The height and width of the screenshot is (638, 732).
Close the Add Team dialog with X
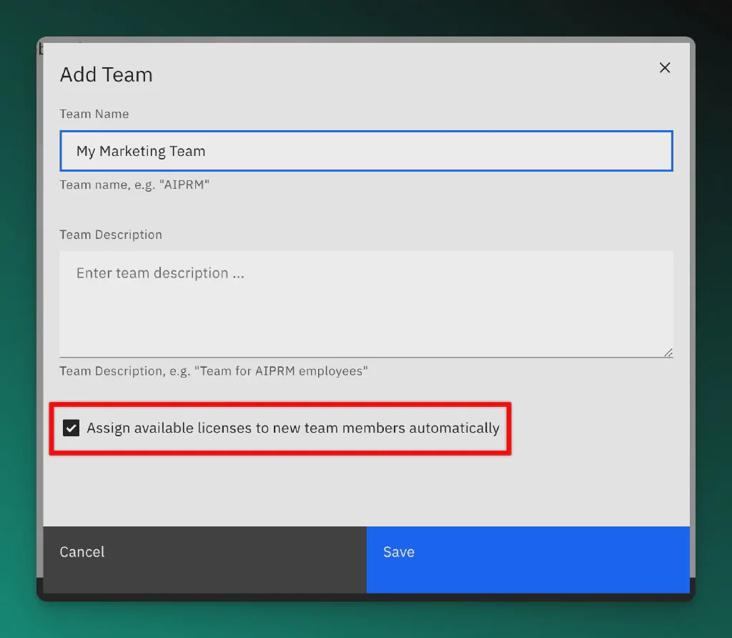(x=665, y=68)
